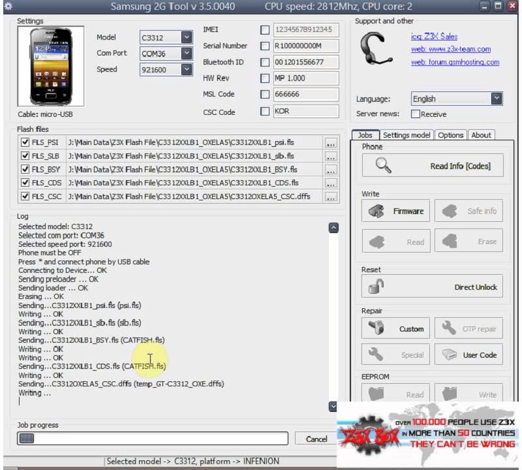Browse for the FLS_CDS file
Image resolution: width=522 pixels, height=470 pixels.
tap(330, 183)
